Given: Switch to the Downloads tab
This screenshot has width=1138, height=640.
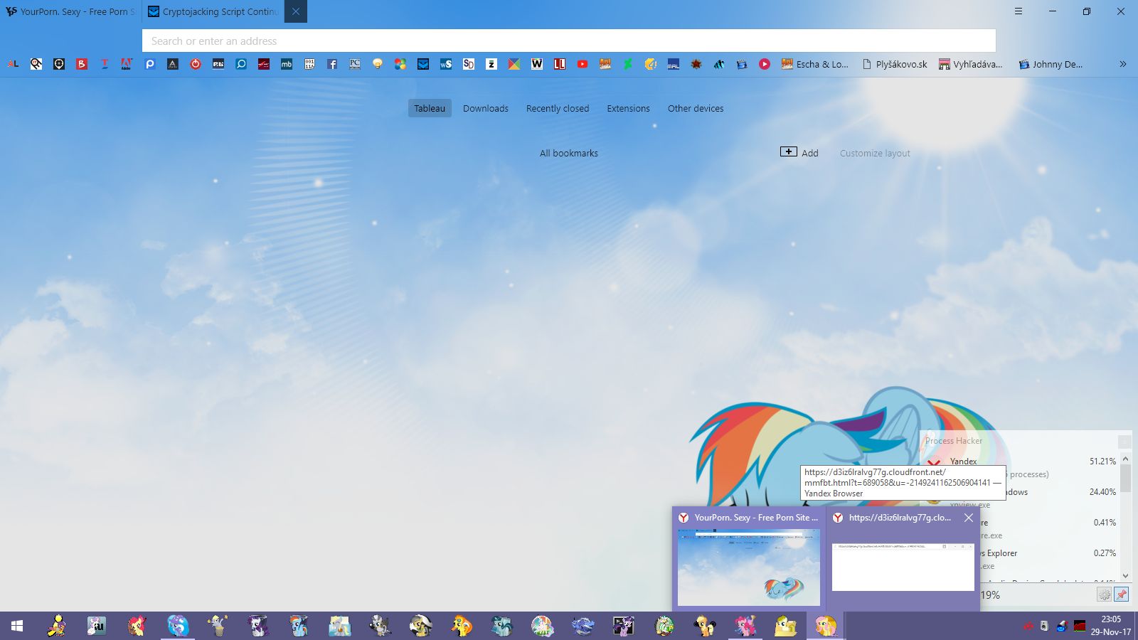Looking at the screenshot, I should click(486, 108).
